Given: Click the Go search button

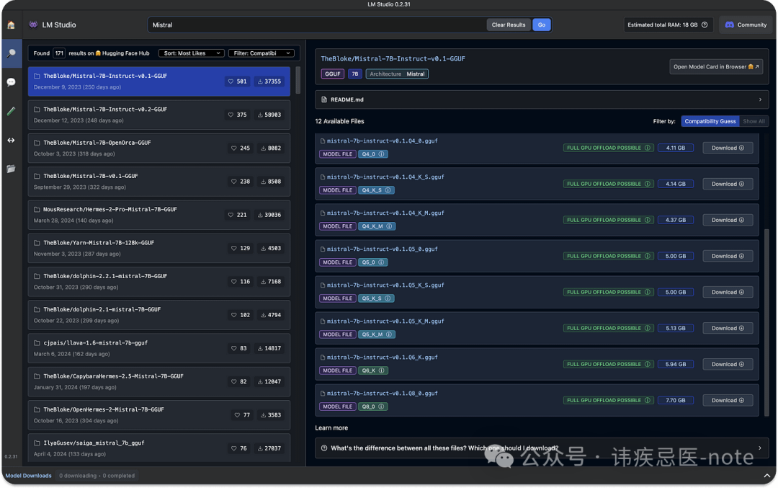Looking at the screenshot, I should [x=541, y=25].
